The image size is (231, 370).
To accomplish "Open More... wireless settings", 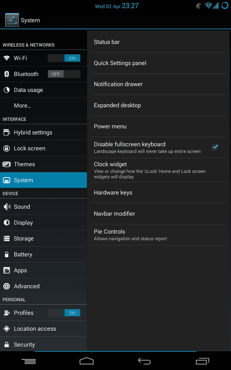I will 43,106.
